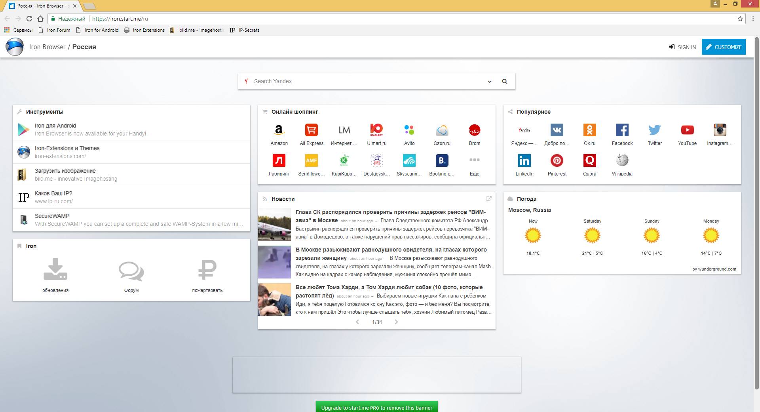Click the airplane news thumbnail
The width and height of the screenshot is (760, 412).
click(274, 225)
